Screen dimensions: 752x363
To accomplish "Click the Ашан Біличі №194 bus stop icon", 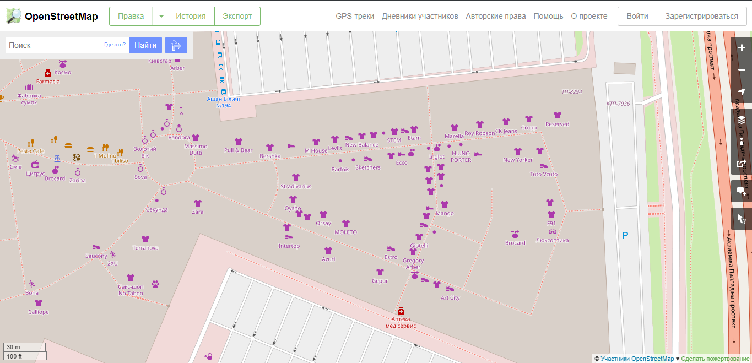I will tap(223, 91).
